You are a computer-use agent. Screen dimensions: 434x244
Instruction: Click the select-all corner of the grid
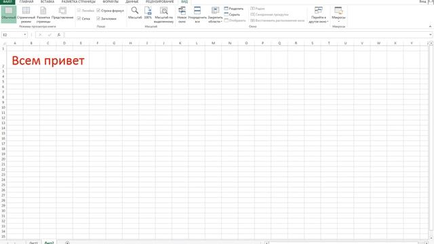[x=3, y=43]
